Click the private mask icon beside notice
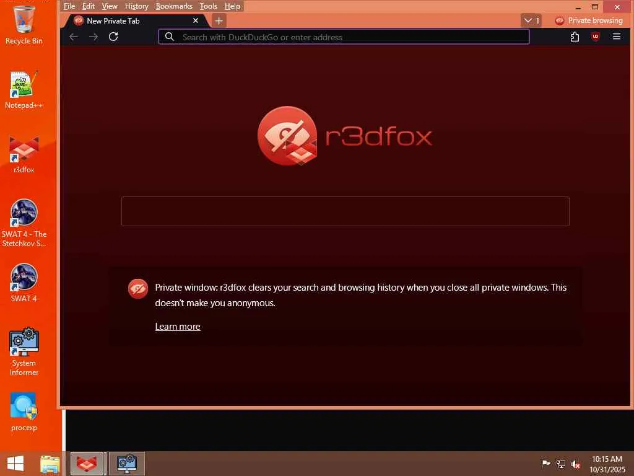Viewport: 634px width, 476px height. click(x=138, y=289)
